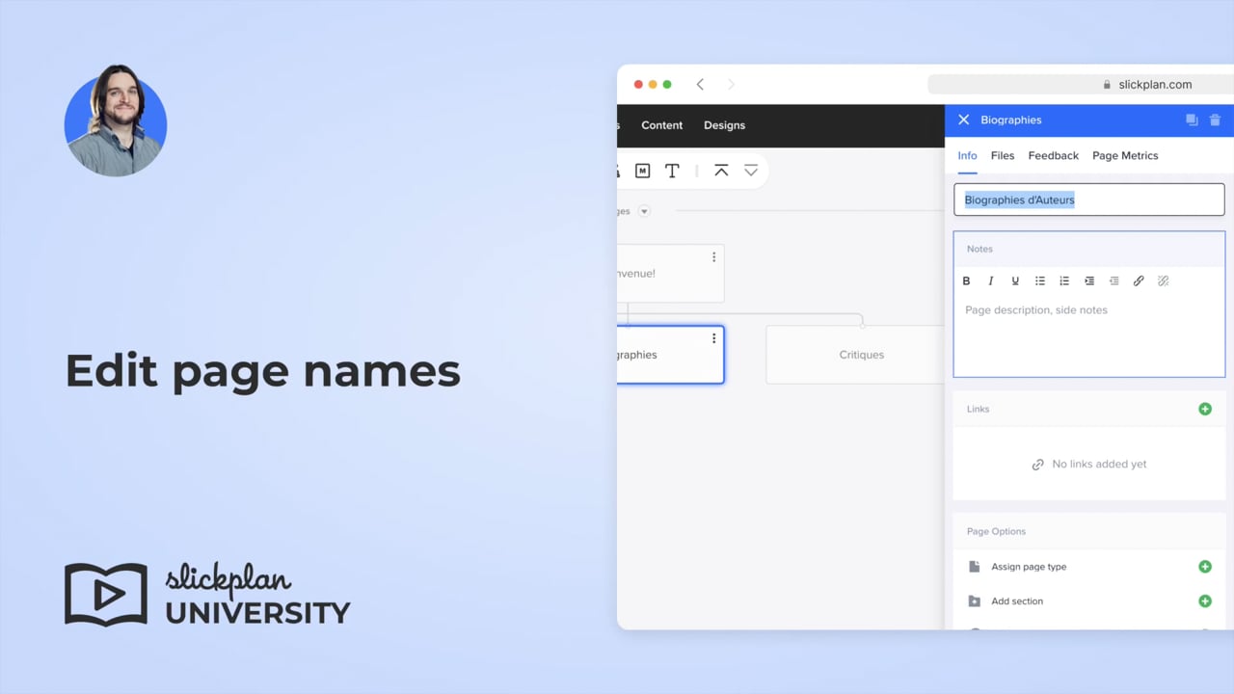Remove the link using the unlink icon
The height and width of the screenshot is (694, 1234).
(x=1163, y=280)
